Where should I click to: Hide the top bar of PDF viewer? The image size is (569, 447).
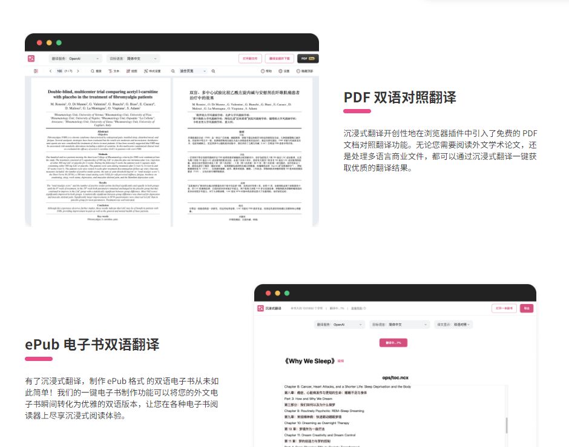pos(305,71)
